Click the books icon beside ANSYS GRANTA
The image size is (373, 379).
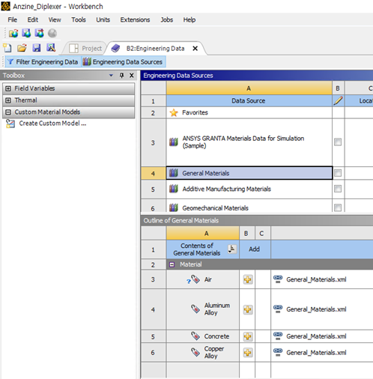pos(174,142)
